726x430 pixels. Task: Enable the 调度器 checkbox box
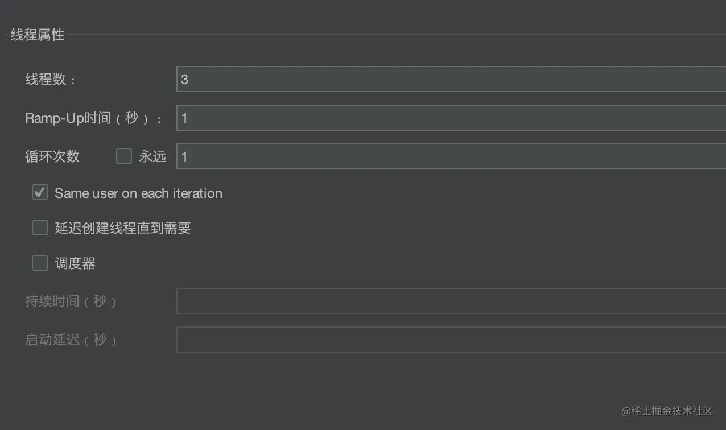(40, 263)
